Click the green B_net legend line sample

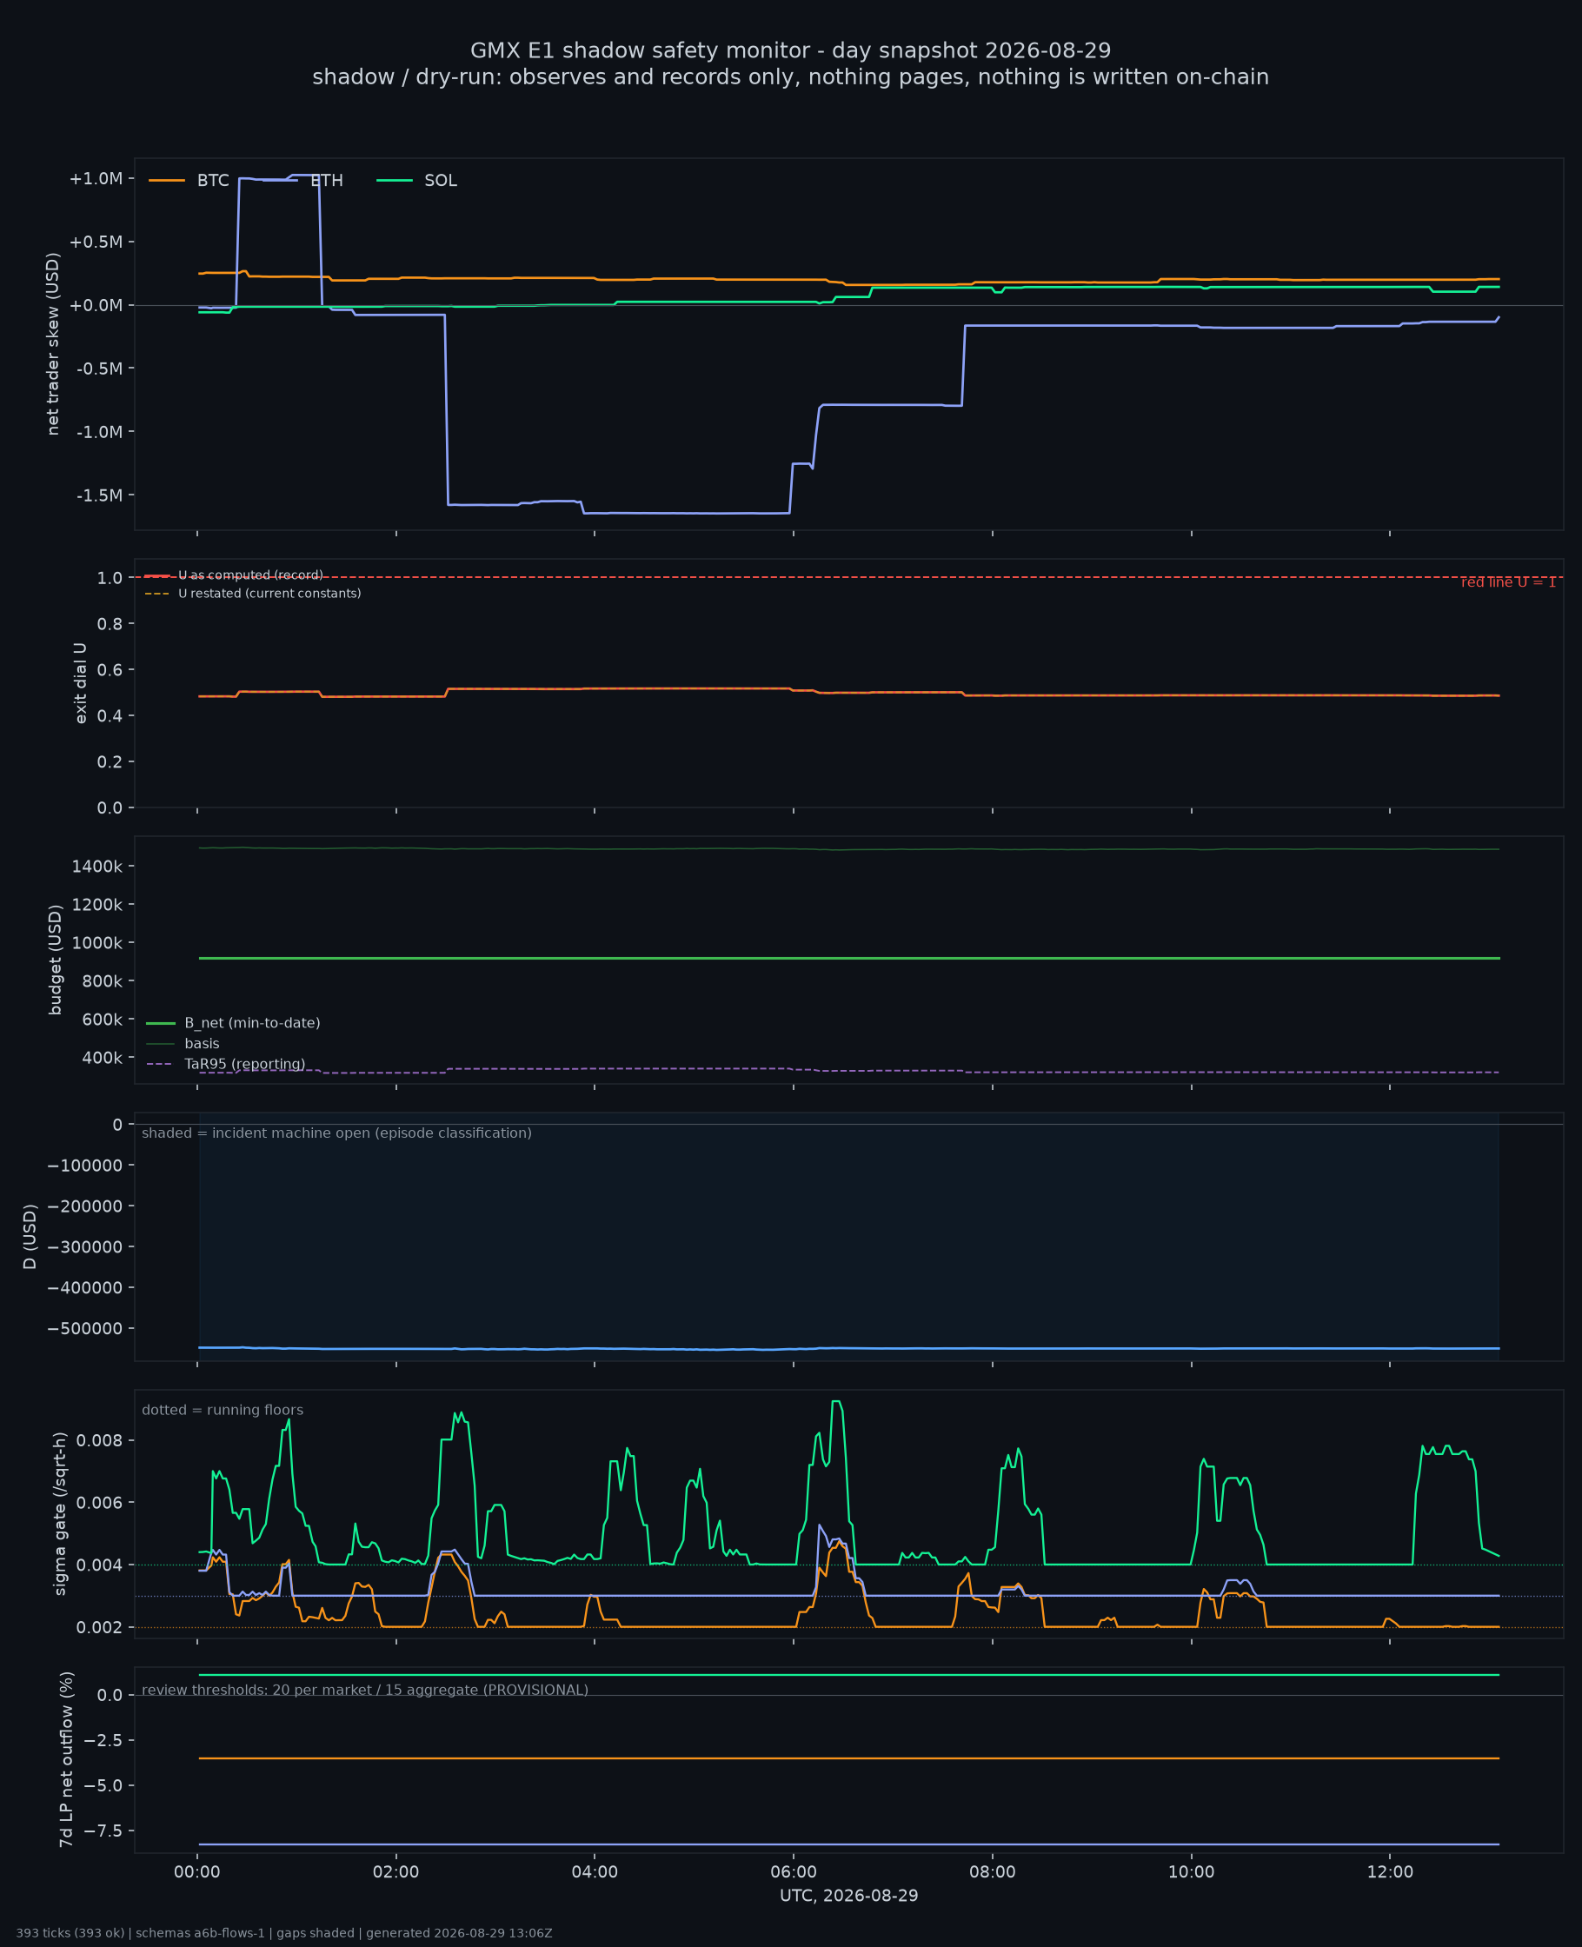pos(161,1023)
